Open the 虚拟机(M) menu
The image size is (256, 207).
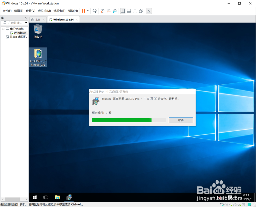[x=44, y=11]
